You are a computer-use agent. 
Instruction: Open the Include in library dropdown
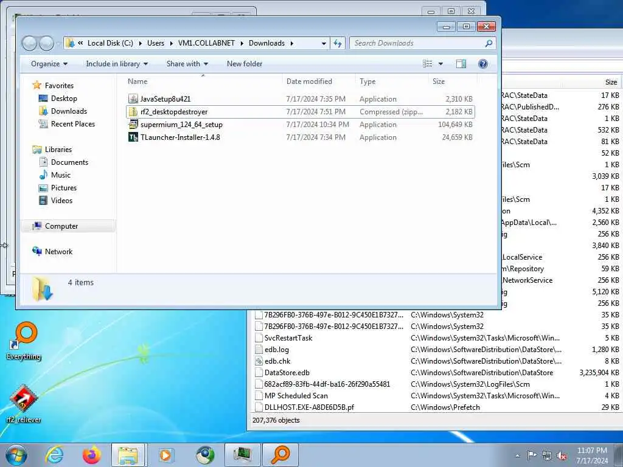(x=117, y=64)
